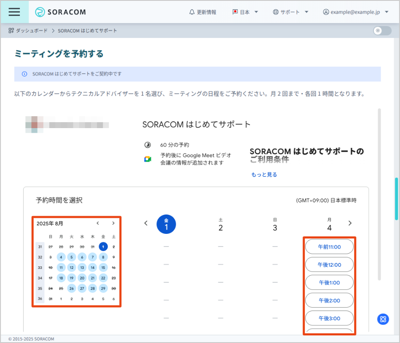Click the grey booking panel scrollbar

(x=379, y=194)
